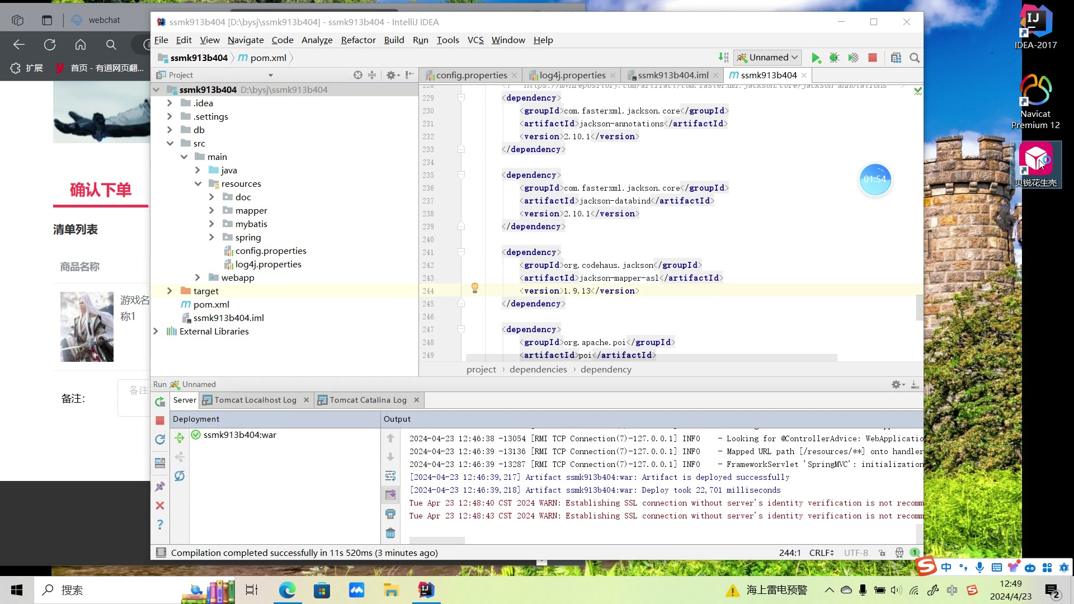Screen dimensions: 1074x604
Task: Click the Rerun icon in Run panel
Action: [160, 402]
